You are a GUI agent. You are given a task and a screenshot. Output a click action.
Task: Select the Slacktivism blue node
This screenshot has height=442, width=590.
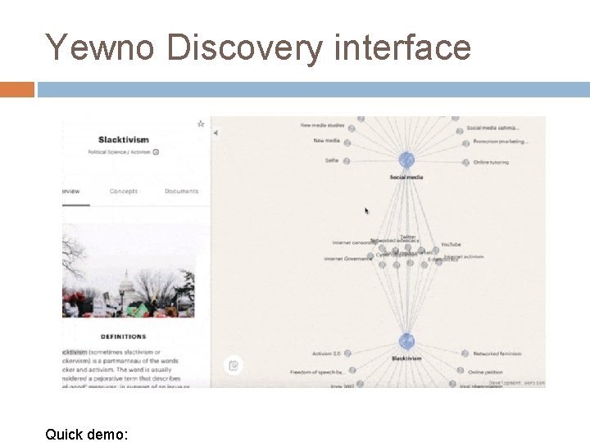[x=406, y=341]
